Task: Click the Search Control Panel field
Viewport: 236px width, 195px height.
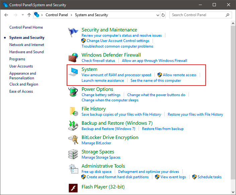Action: point(201,15)
